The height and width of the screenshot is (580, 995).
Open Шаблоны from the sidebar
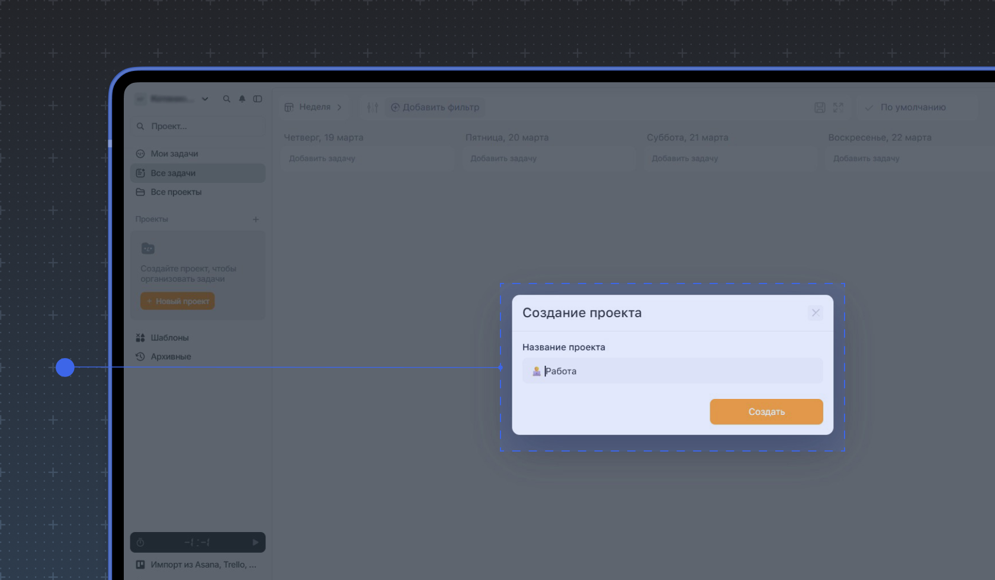(x=169, y=338)
